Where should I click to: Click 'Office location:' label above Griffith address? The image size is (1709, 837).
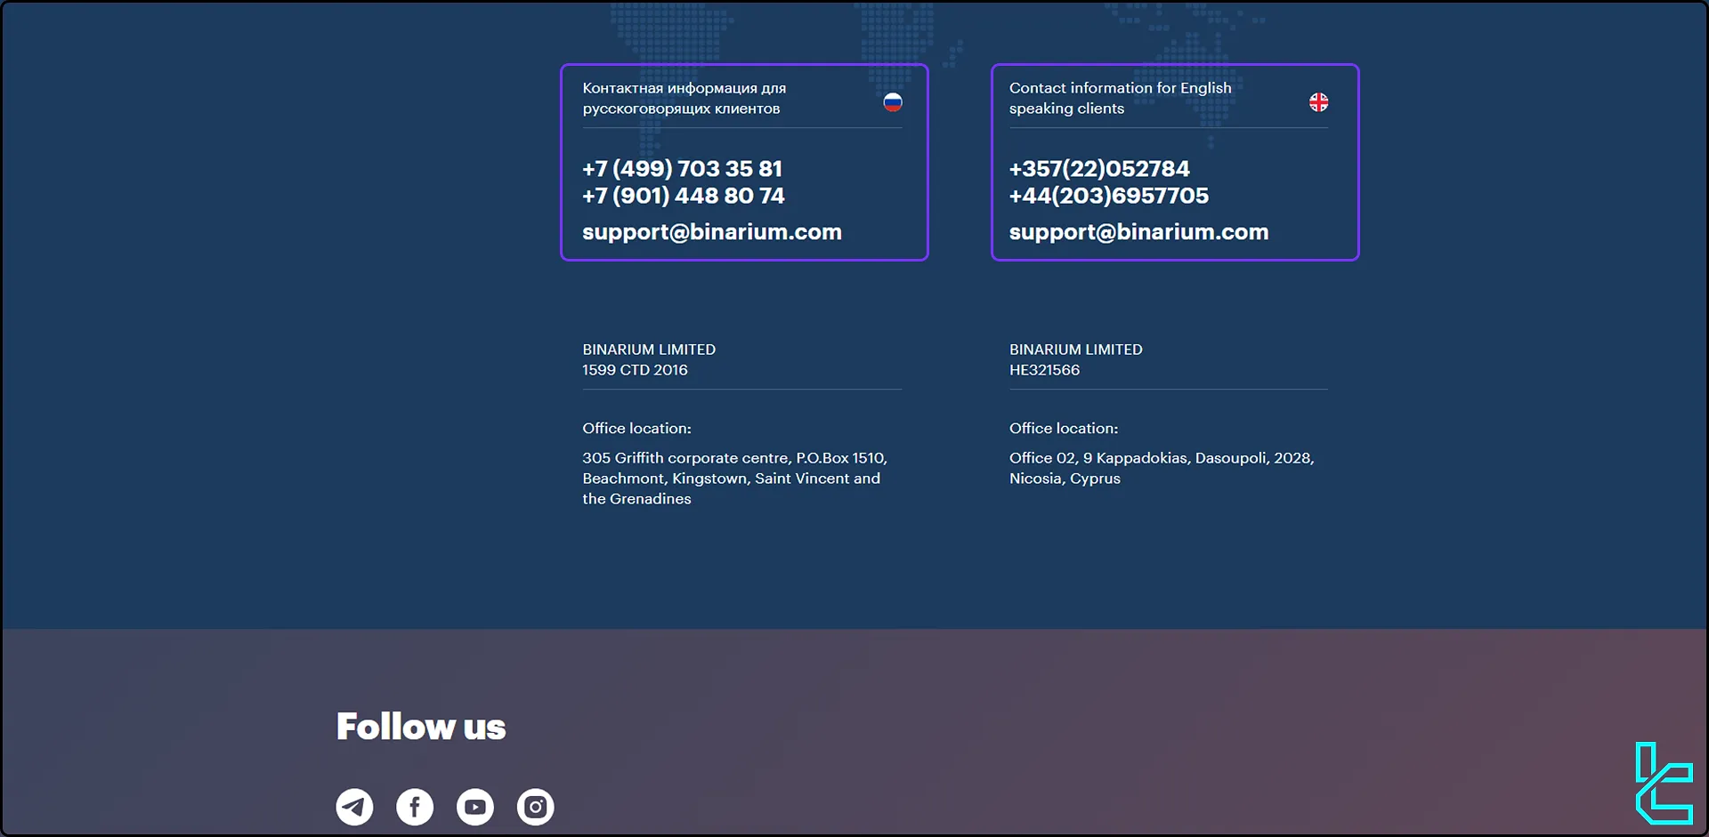click(637, 429)
